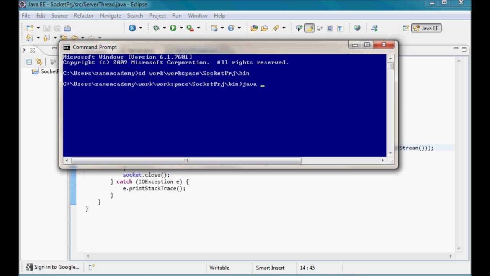Screen dimensions: 490x276
Task: Open the Edit menu
Action: (41, 16)
